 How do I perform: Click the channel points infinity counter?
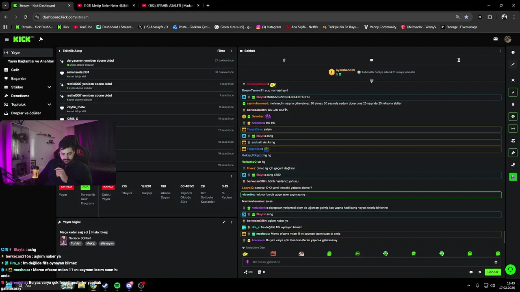(x=248, y=272)
